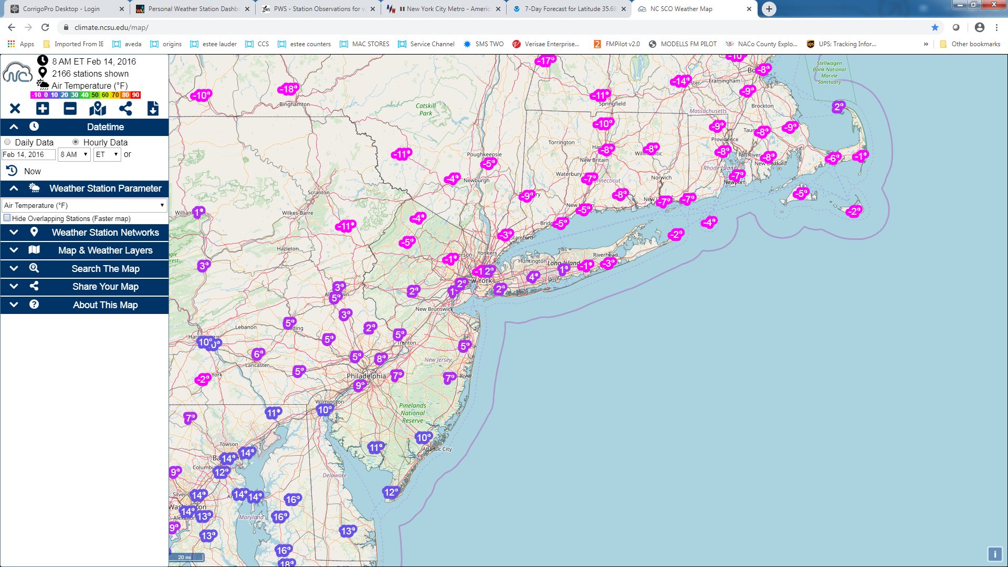Click the Now history clock icon
Screen dimensions: 1008x567
click(x=12, y=171)
